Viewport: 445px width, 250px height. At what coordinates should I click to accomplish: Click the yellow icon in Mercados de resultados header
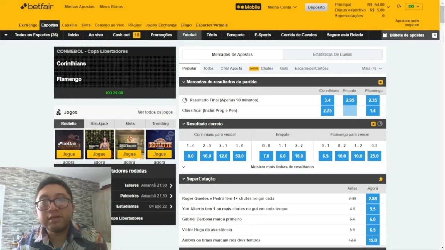click(381, 82)
